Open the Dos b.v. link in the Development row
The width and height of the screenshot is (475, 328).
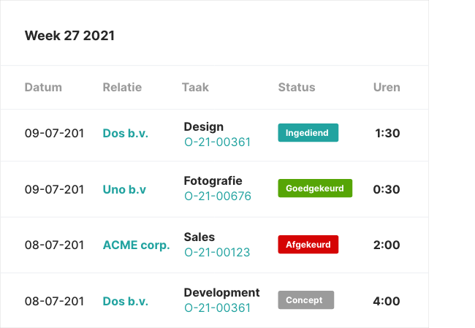pyautogui.click(x=125, y=301)
